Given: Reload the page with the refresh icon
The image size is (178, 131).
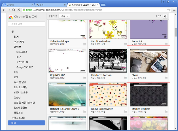Looking at the screenshot, I should tap(14, 10).
